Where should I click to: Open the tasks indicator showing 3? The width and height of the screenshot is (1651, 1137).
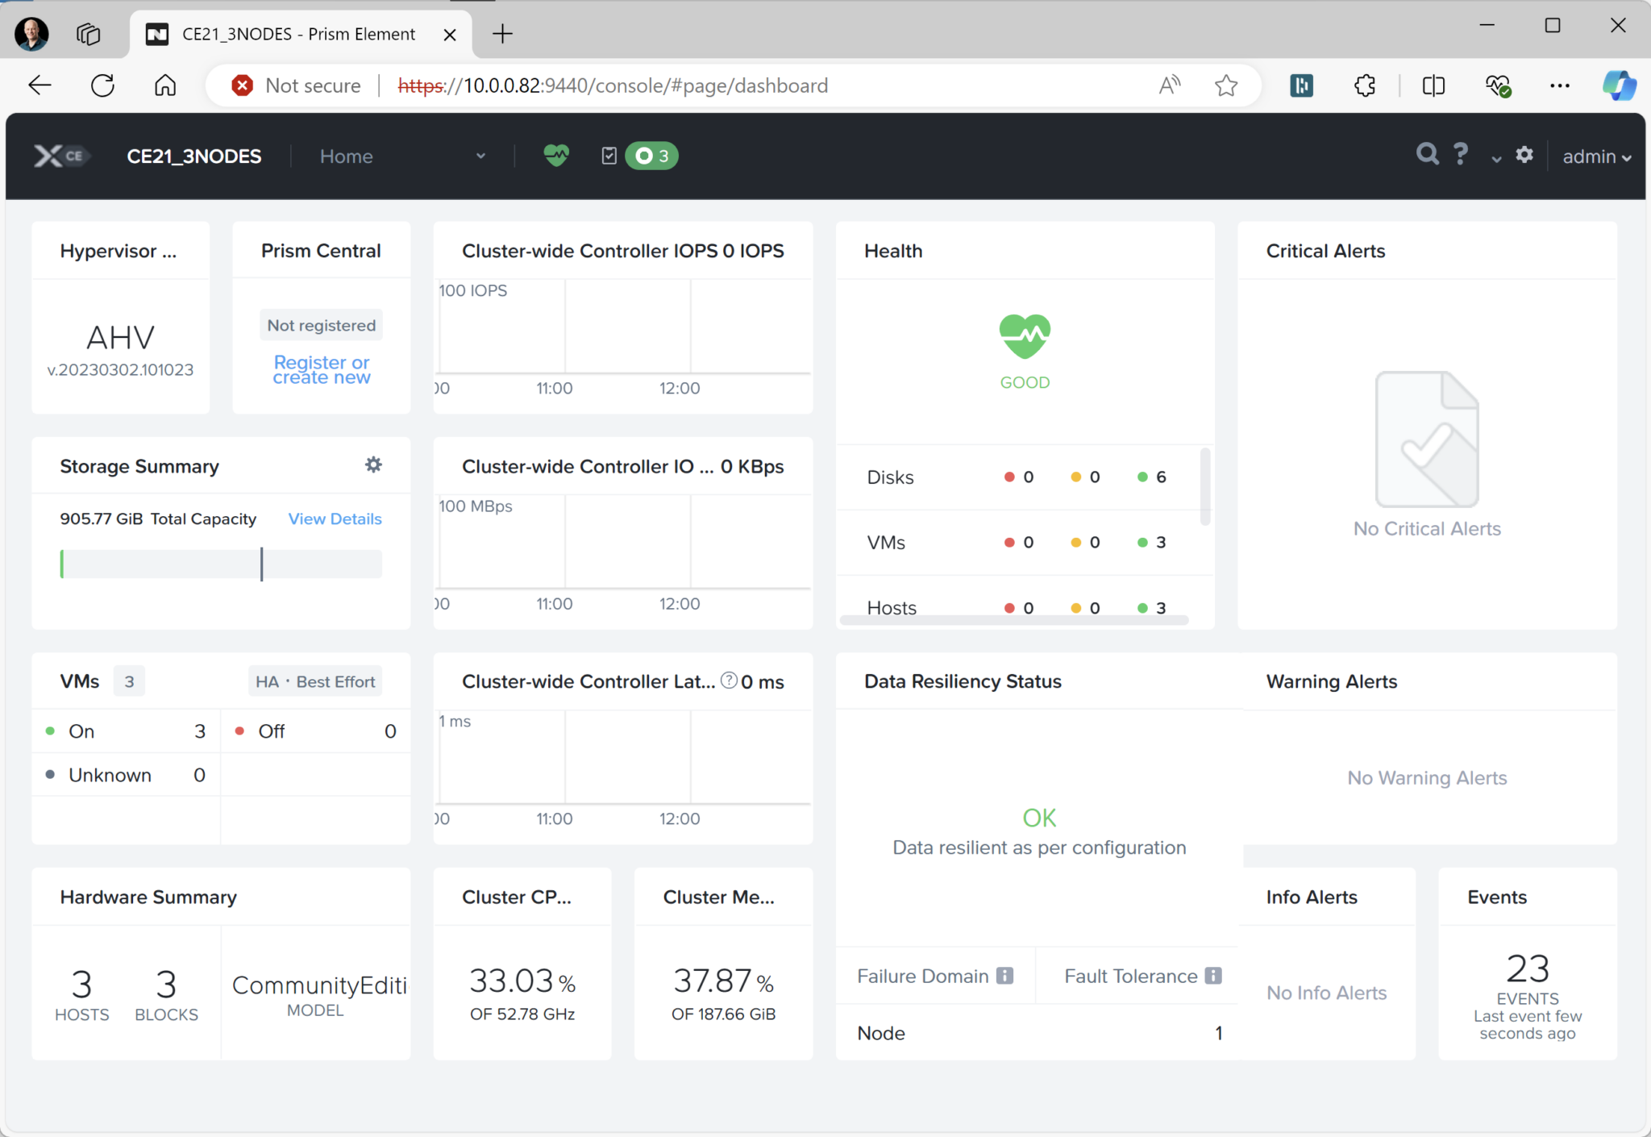click(651, 156)
